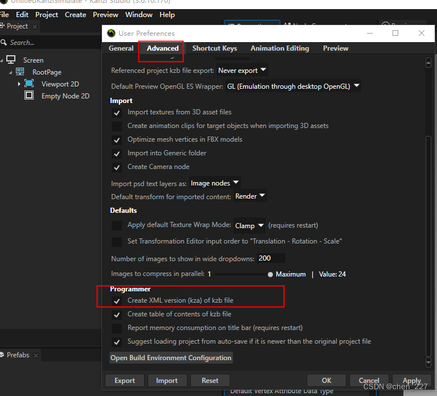Image resolution: width=437 pixels, height=396 pixels.
Task: Open Import psd text layers as dropdown
Action: (x=215, y=183)
